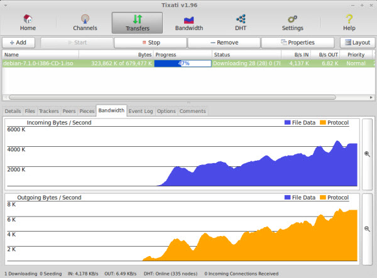The height and width of the screenshot is (278, 377).
Task: Sort by B/s IN column header
Action: click(x=296, y=55)
